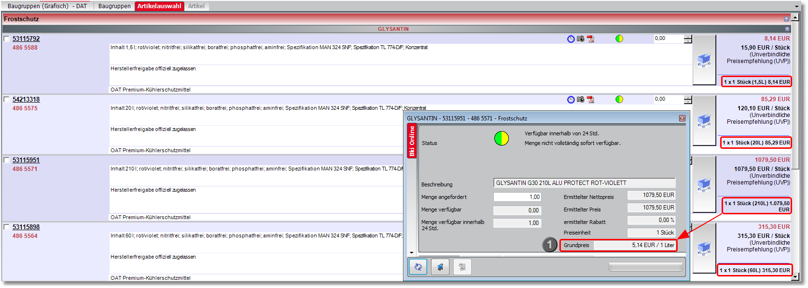The image size is (808, 288).
Task: Show the camera image for article 54213318
Action: (x=581, y=99)
